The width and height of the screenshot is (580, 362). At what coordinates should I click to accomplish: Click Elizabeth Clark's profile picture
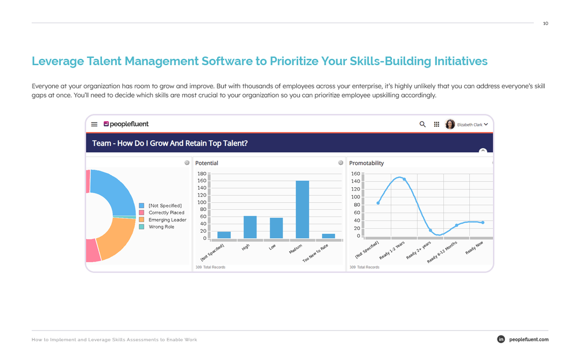[450, 124]
